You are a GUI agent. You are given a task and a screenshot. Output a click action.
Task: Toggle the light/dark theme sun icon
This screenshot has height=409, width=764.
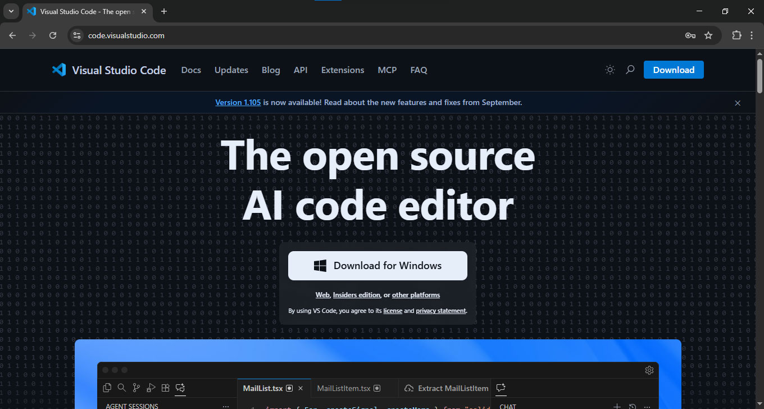[x=610, y=70]
